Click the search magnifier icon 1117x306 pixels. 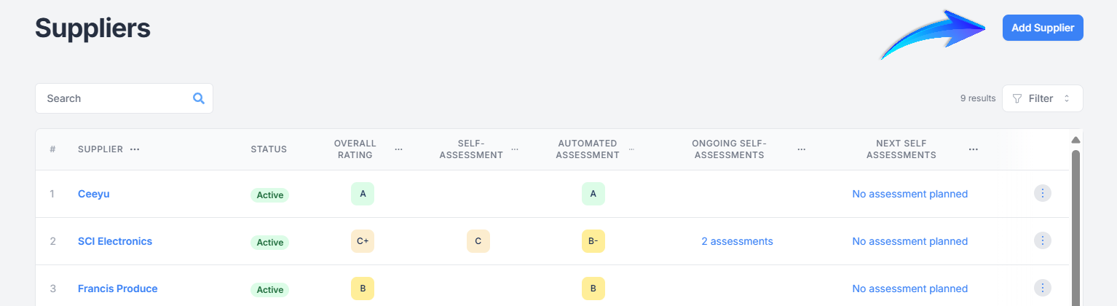(199, 98)
